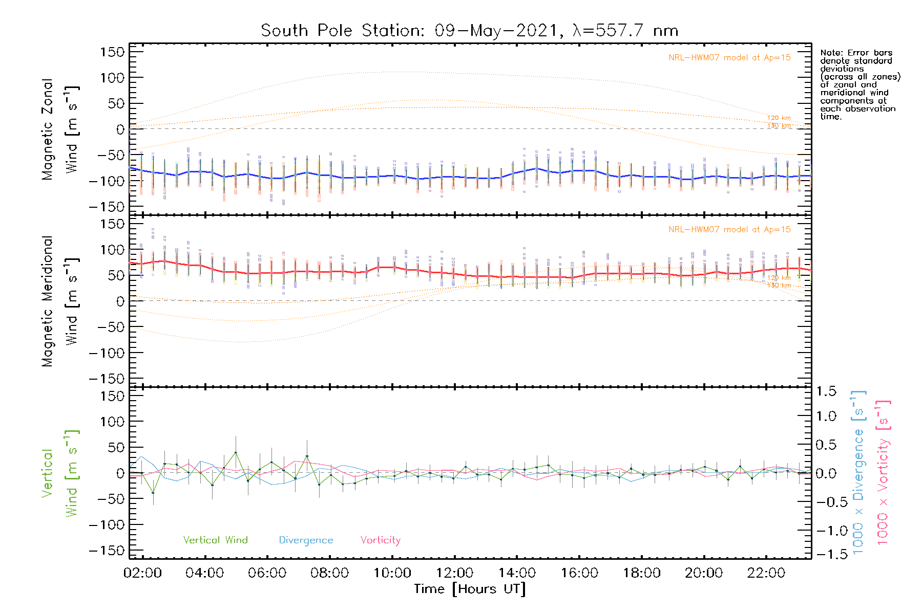922x614 pixels.
Task: Click NRL-HWM07 model label in zonal panel
Action: point(729,58)
